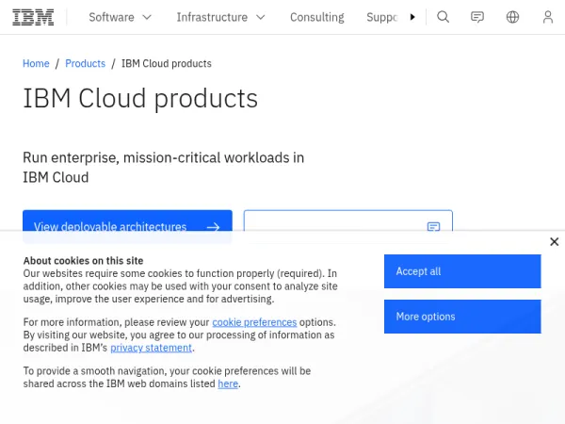Screen dimensions: 565x424
Task: Close the cookie banner with X
Action: coord(555,241)
